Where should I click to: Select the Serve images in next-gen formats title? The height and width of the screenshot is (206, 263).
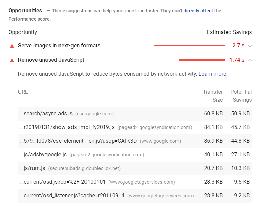(x=59, y=46)
